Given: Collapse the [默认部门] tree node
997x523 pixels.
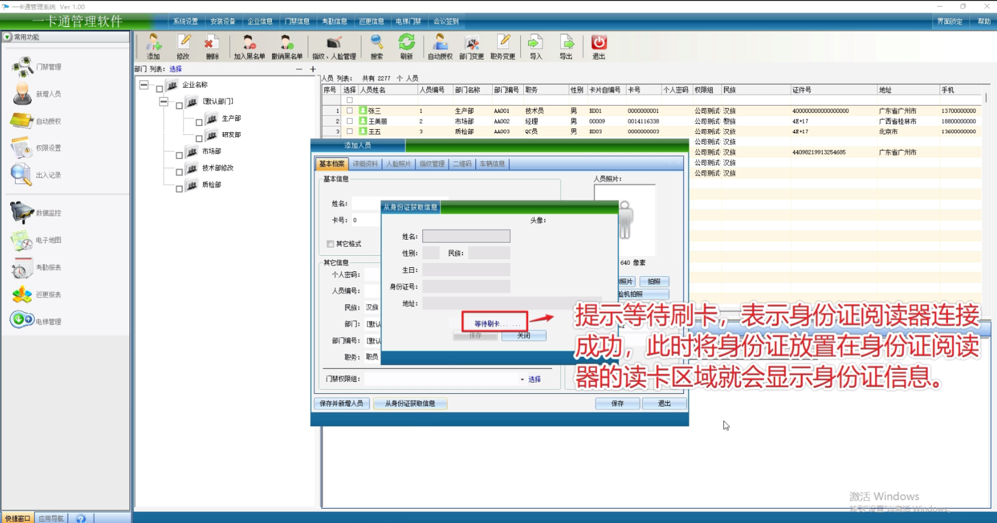Looking at the screenshot, I should point(163,102).
